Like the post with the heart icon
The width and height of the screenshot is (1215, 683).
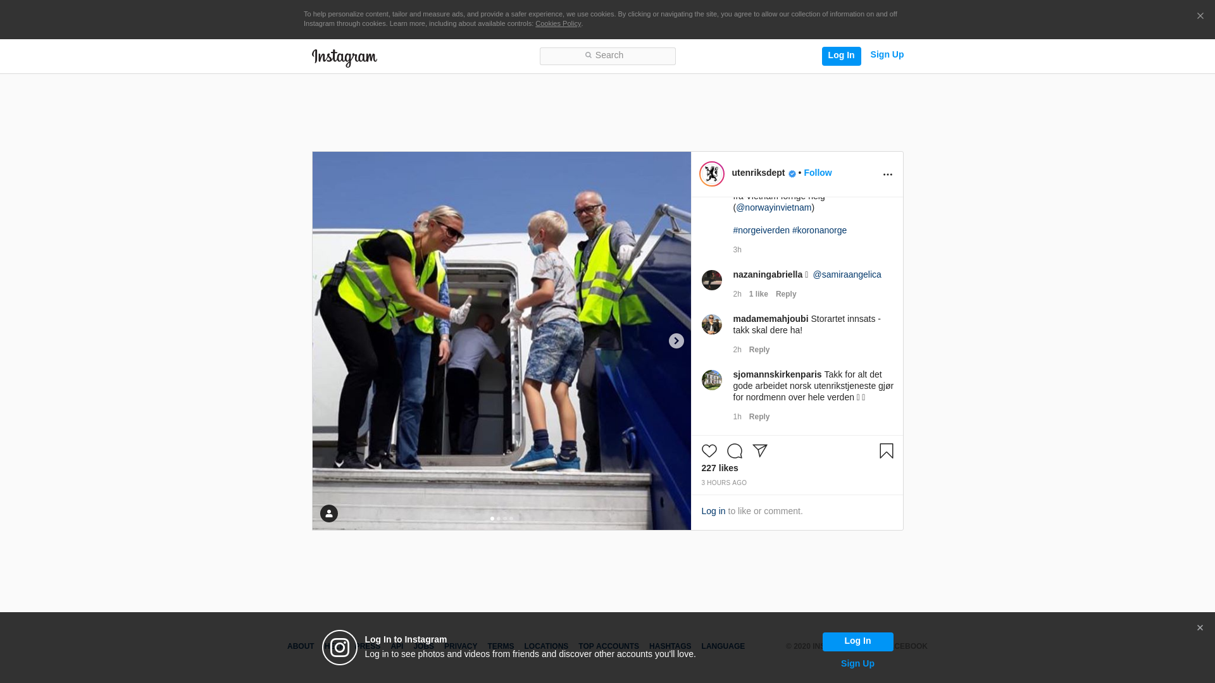709,451
